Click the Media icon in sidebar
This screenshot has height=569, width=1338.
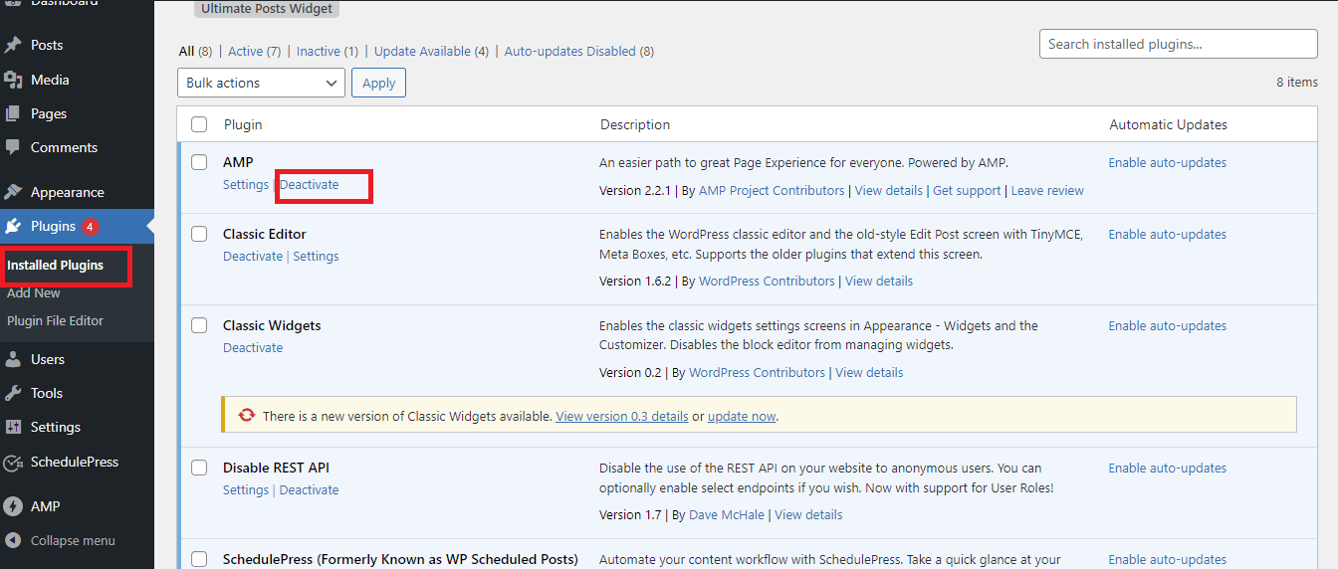point(13,80)
